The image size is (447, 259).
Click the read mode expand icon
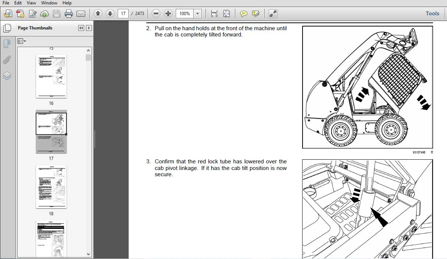coord(273,14)
